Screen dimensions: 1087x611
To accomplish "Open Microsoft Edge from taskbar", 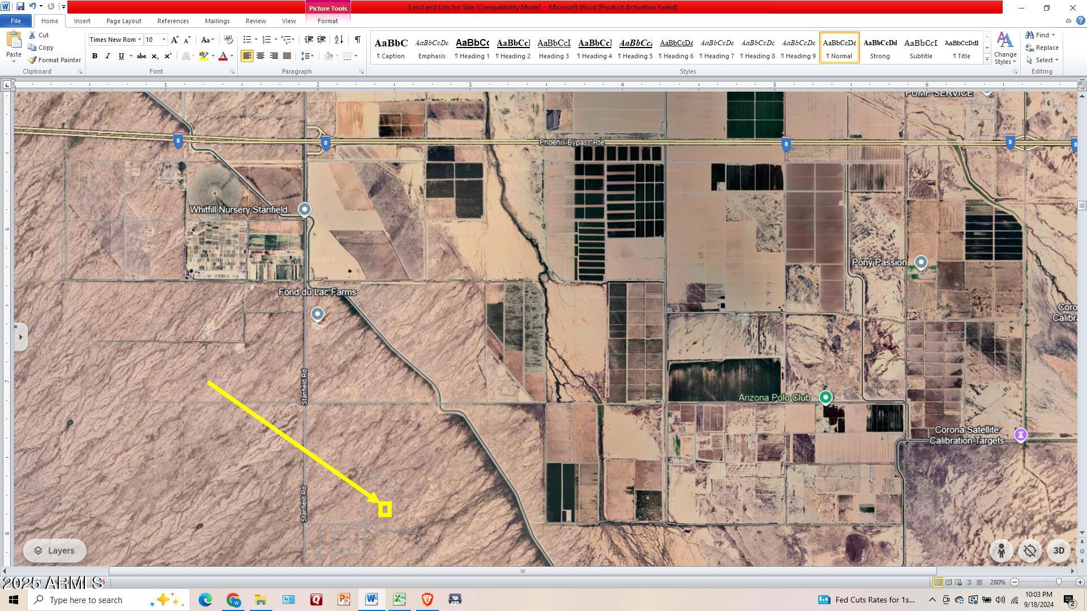I will click(x=205, y=600).
